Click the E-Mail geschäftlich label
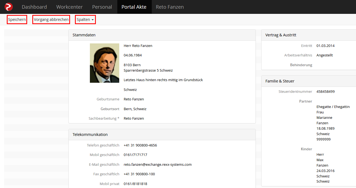The image size is (356, 188). (104, 164)
